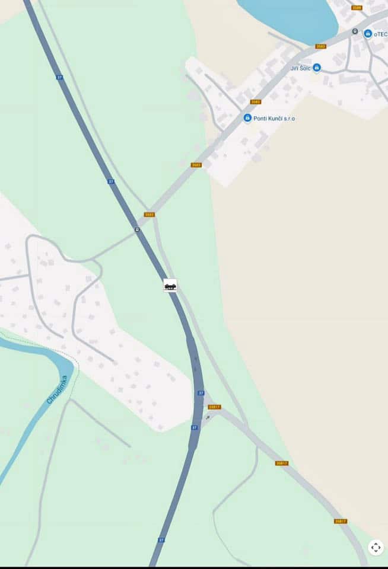This screenshot has height=569, width=388.
Task: Select the tanker truck marker on road 37
Action: point(170,286)
